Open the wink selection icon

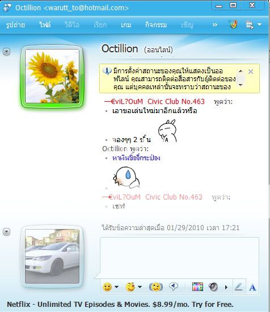[x=130, y=287]
